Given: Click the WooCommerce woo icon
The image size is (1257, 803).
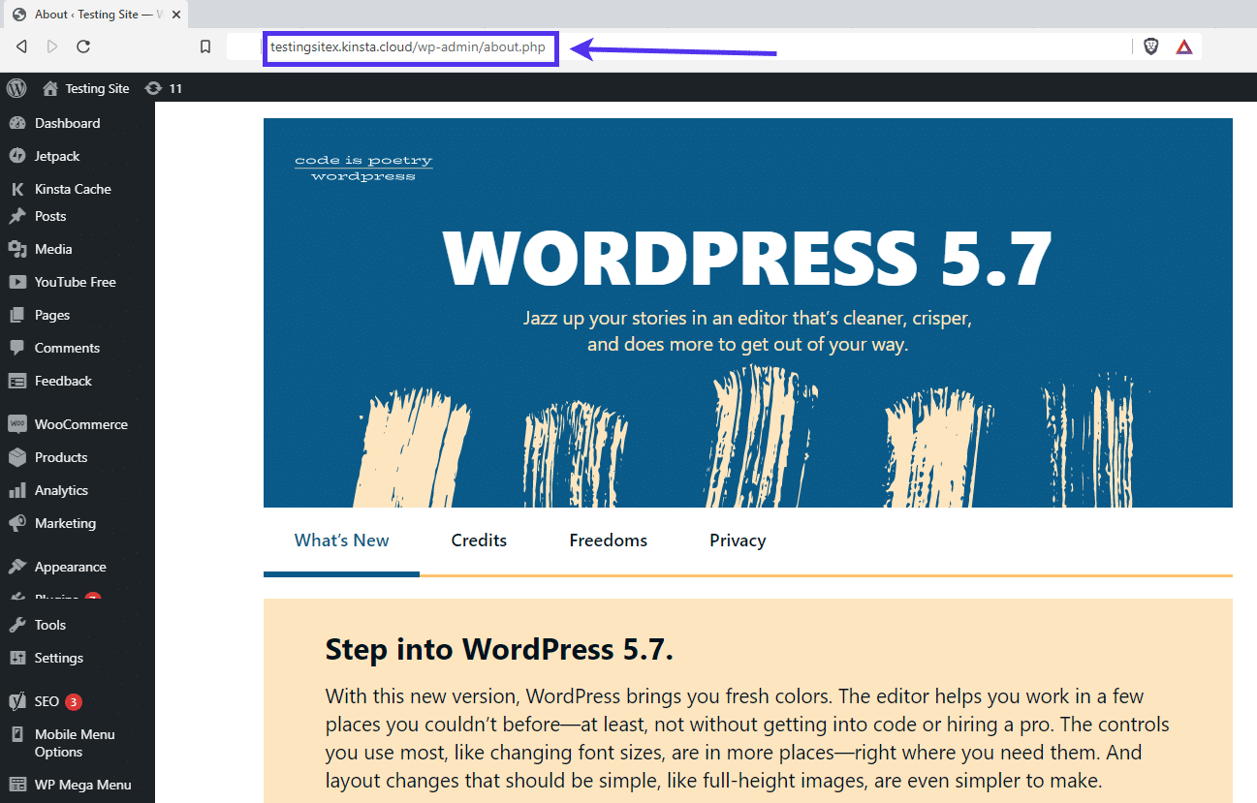Looking at the screenshot, I should click(16, 424).
